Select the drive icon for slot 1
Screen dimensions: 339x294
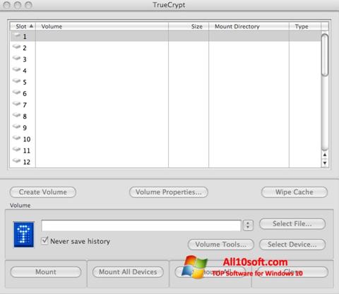pos(17,35)
